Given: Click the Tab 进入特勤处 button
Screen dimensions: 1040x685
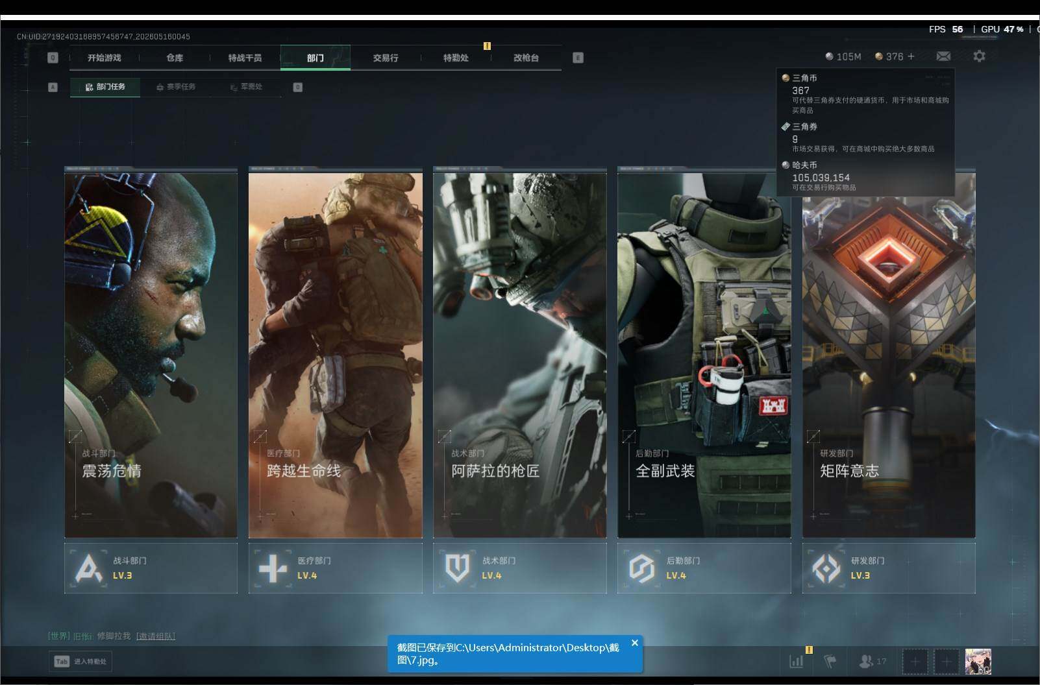Looking at the screenshot, I should 80,662.
